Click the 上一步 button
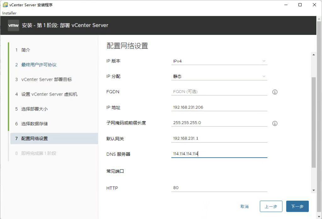This screenshot has width=322, height=219. point(271,206)
